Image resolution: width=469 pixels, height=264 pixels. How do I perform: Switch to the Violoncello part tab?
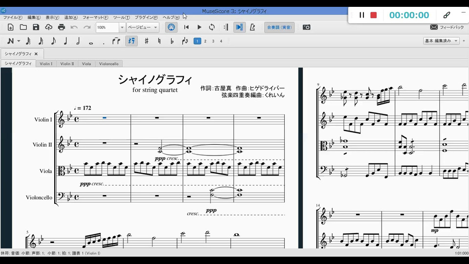pos(109,64)
